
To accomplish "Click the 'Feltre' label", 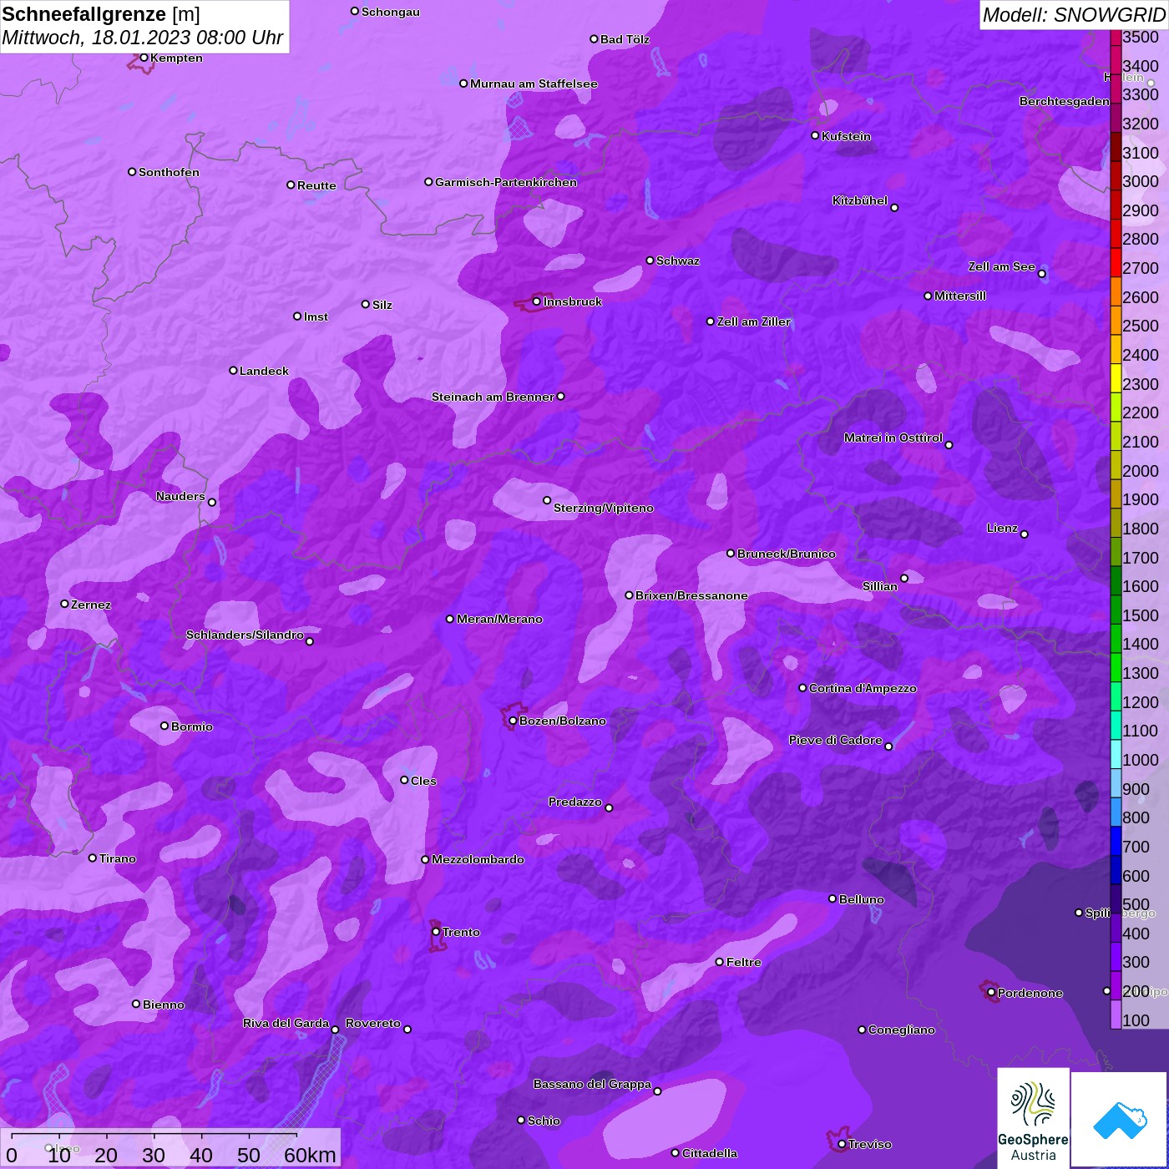I will point(744,962).
